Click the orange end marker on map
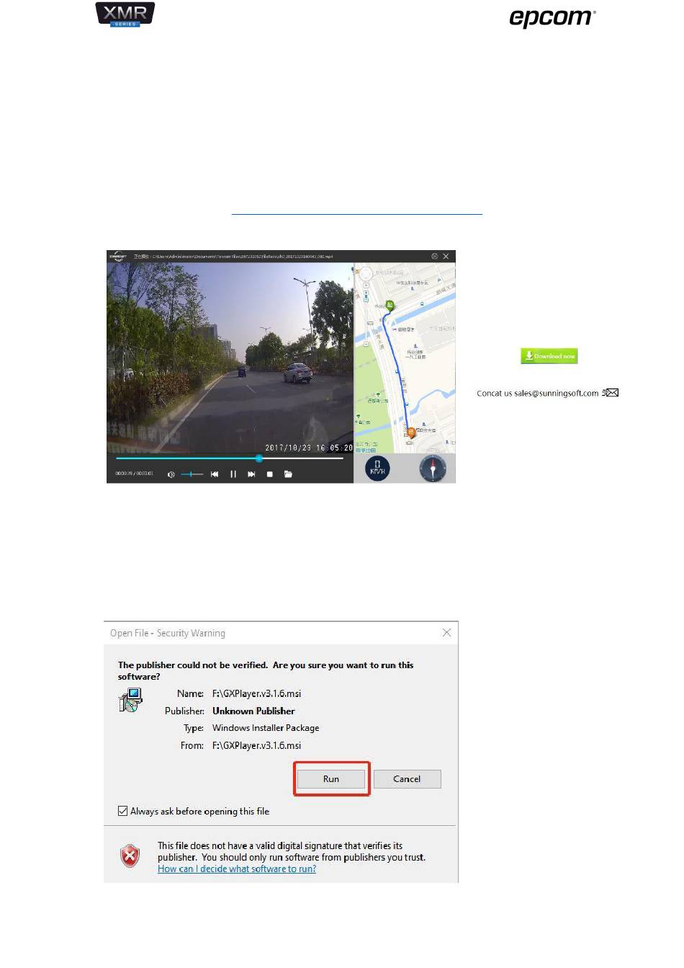This screenshot has width=684, height=968. pyautogui.click(x=411, y=432)
